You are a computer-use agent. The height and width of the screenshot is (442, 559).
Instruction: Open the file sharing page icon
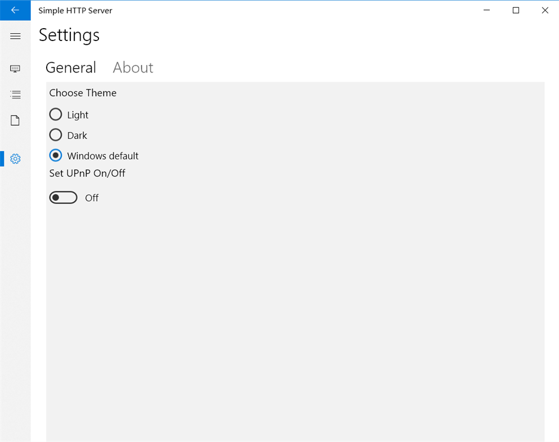[x=15, y=120]
